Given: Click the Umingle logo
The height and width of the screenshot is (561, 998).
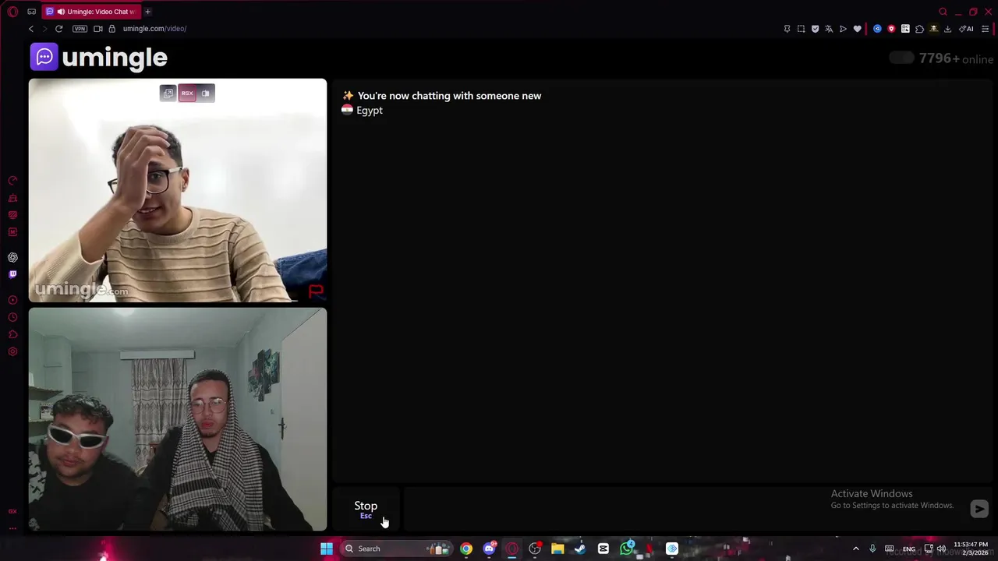Looking at the screenshot, I should tap(99, 57).
